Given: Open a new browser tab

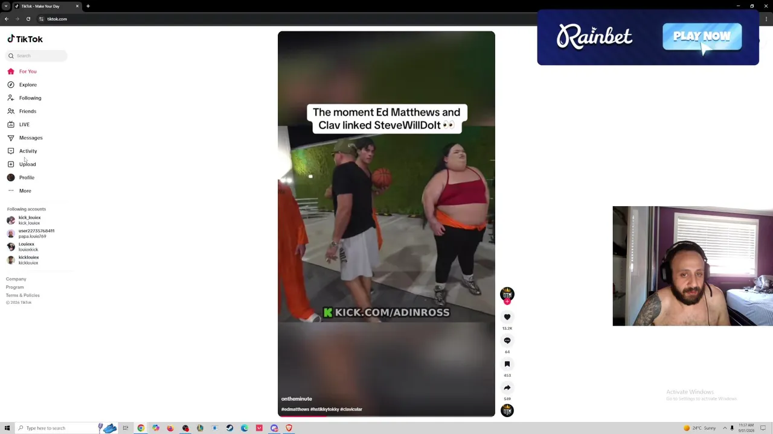Looking at the screenshot, I should 88,6.
